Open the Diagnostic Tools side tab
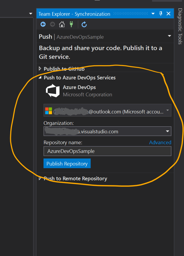The height and width of the screenshot is (256, 184). [x=180, y=26]
